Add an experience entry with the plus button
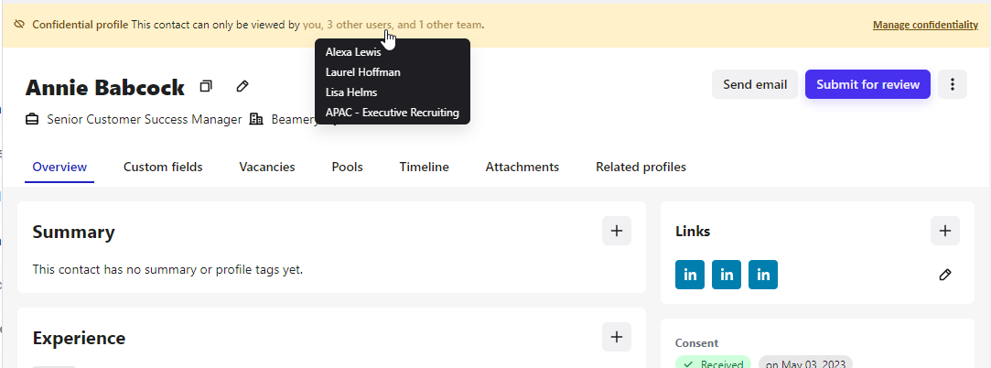This screenshot has height=368, width=991. coord(616,337)
